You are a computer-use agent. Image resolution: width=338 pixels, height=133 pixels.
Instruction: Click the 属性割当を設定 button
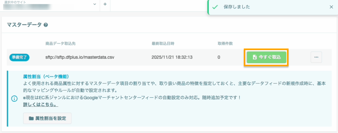click(x=47, y=118)
